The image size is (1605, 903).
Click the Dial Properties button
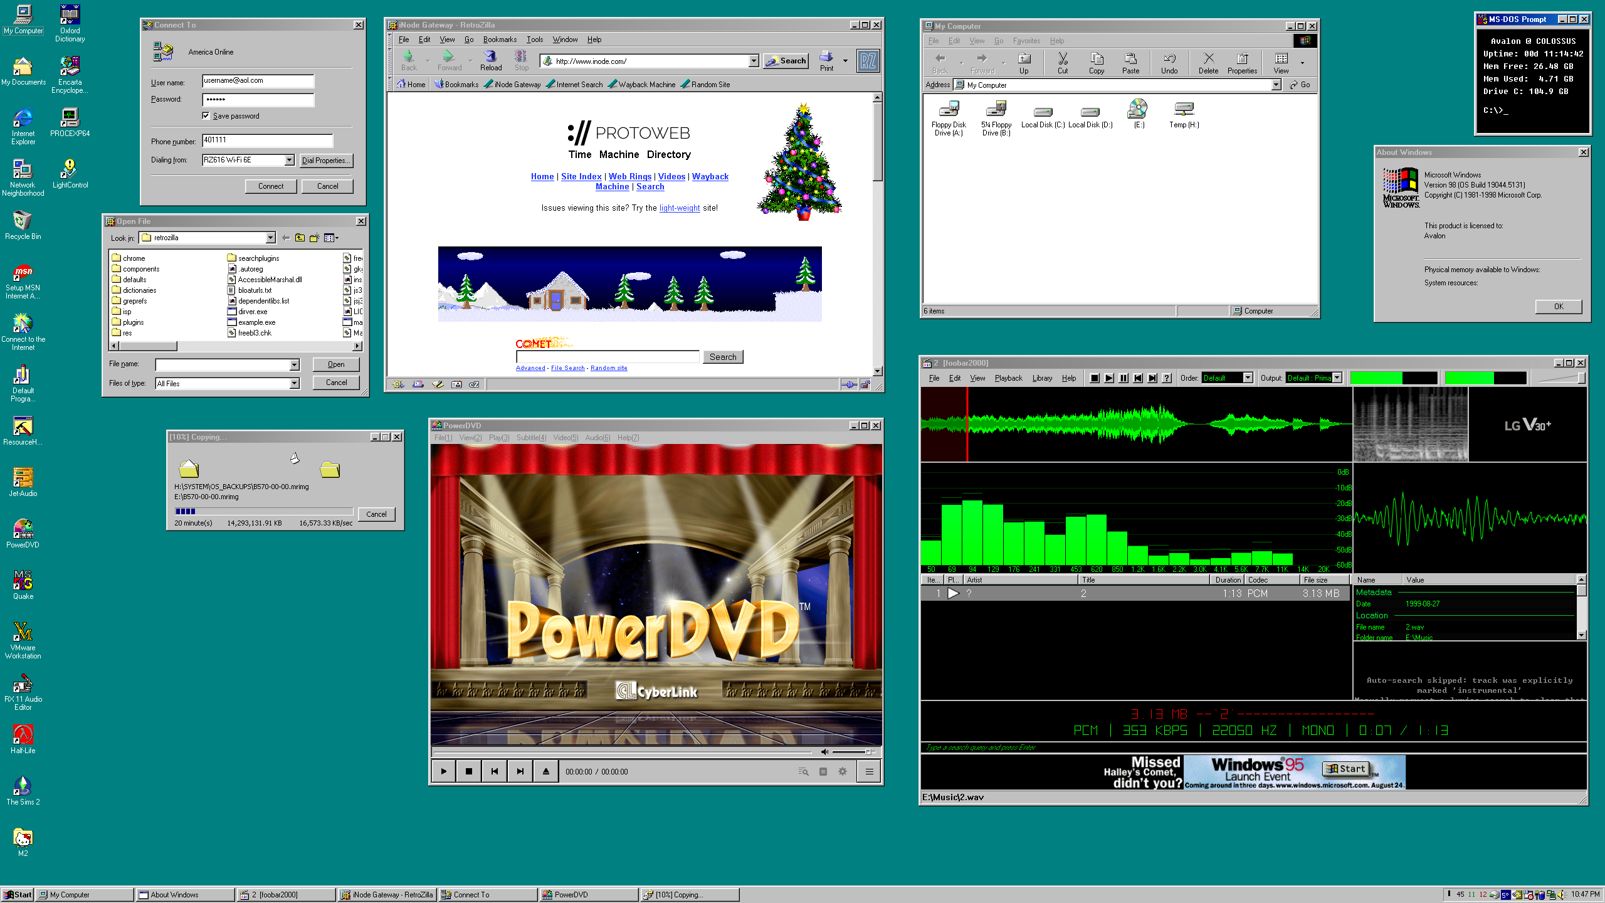point(325,160)
